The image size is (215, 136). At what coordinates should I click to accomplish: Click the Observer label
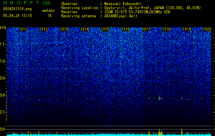pos(69,4)
